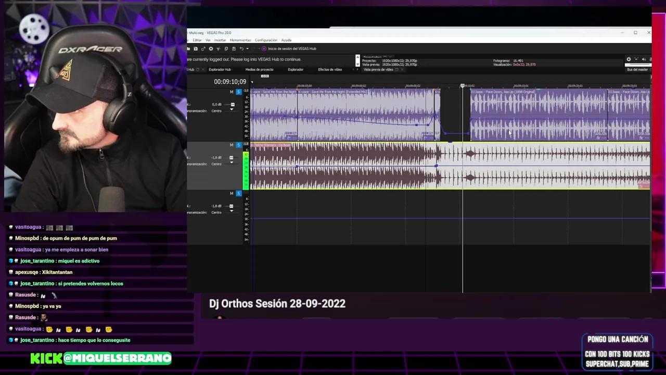Open the Redo history dropdown arrow
Image resolution: width=666 pixels, height=375 pixels.
point(259,48)
